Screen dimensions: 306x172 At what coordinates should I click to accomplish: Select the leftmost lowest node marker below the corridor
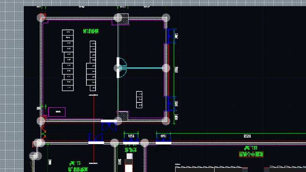(x=35, y=156)
